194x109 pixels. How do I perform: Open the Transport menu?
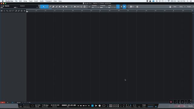[x=48, y=1]
